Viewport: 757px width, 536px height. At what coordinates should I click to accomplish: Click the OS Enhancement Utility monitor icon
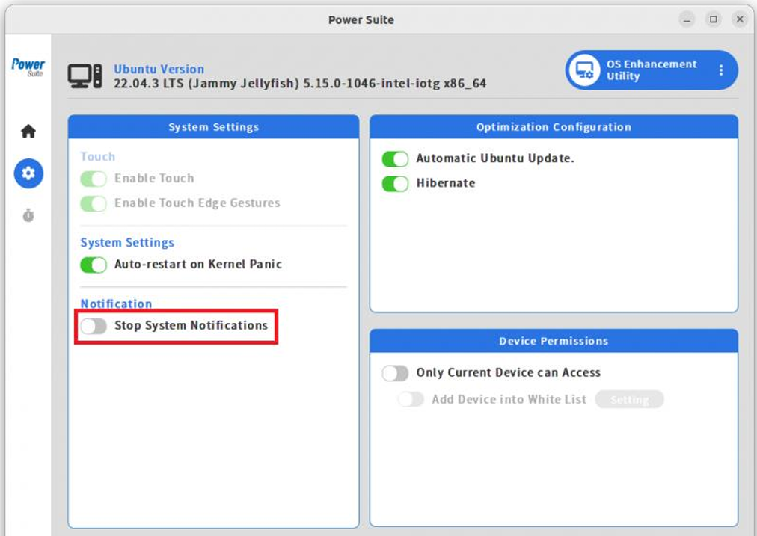(584, 70)
